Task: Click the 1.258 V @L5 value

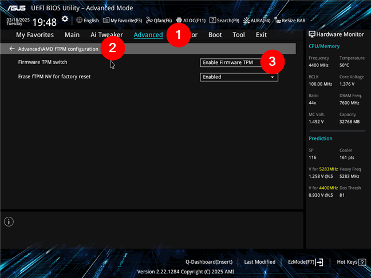Action: 321,176
